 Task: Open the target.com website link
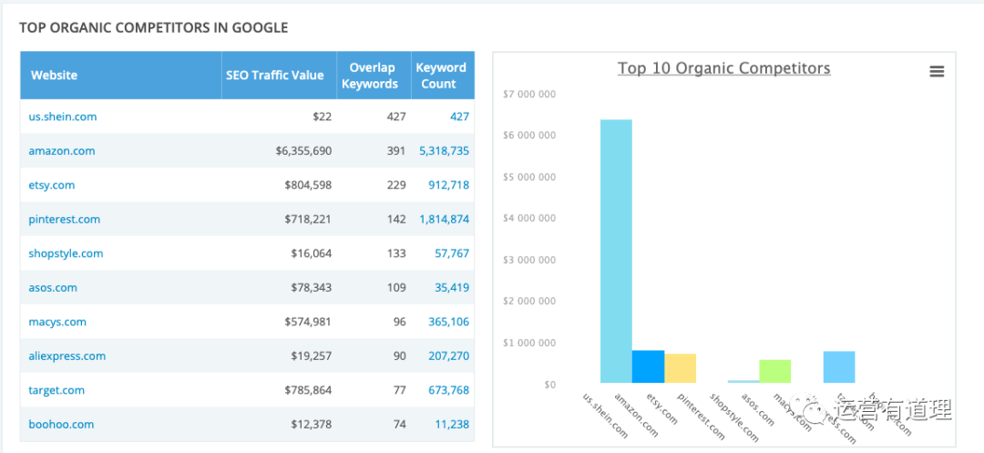pos(56,390)
